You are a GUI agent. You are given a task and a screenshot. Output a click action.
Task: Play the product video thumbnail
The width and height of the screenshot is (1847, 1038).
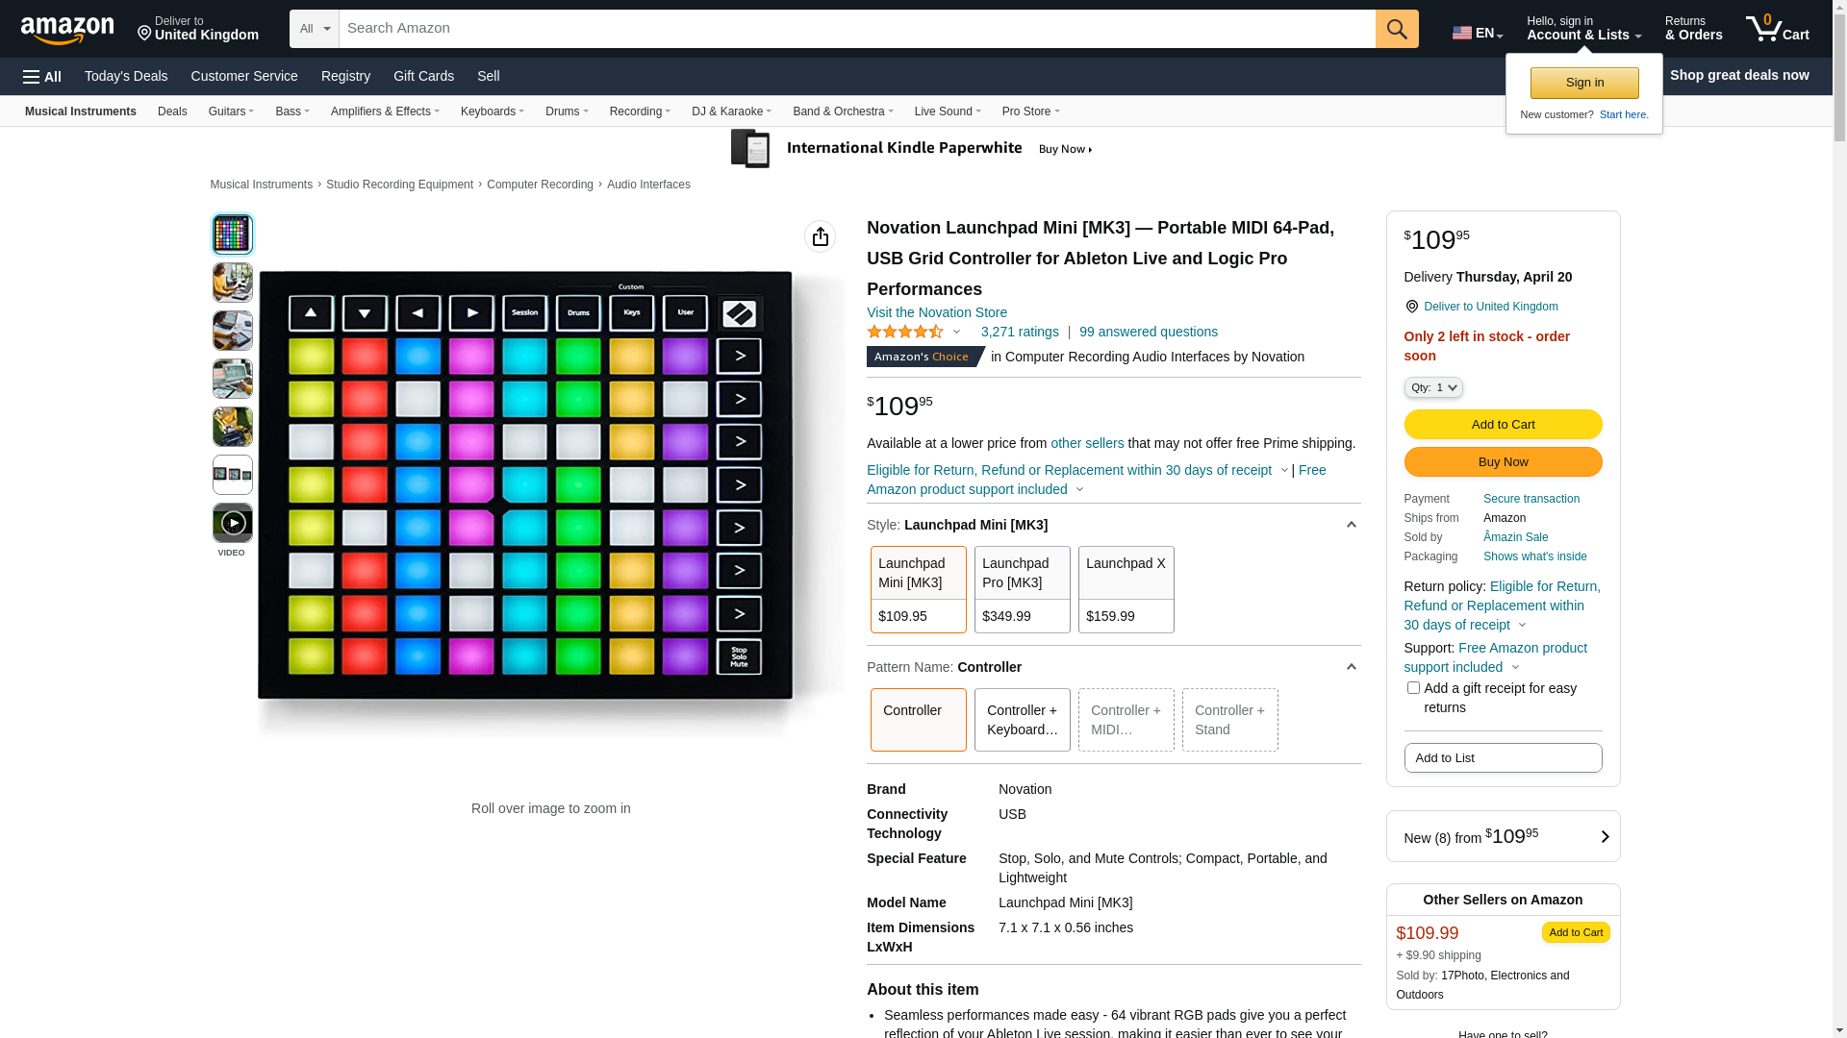tap(233, 523)
